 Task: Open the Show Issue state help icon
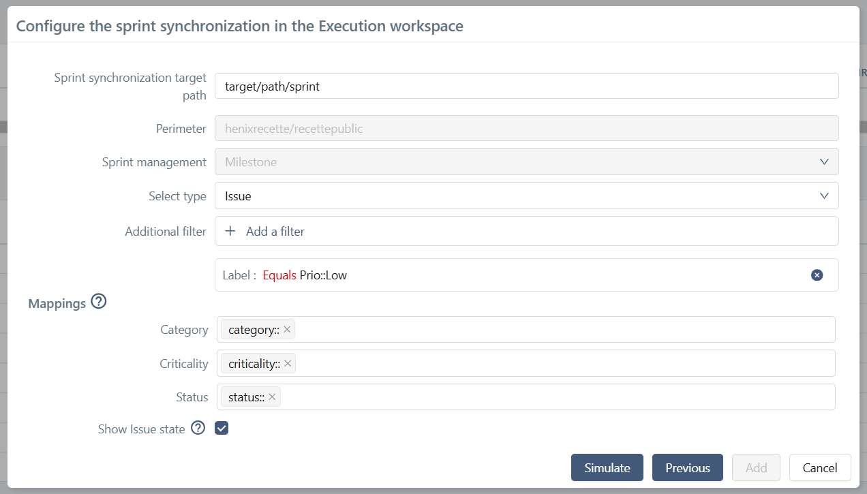[x=198, y=428]
